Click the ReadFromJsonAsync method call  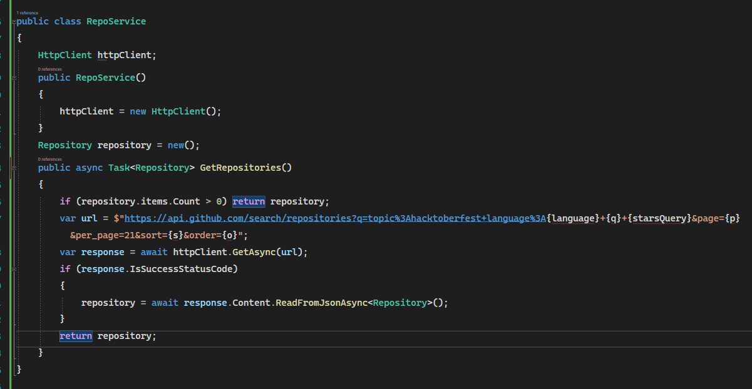(x=321, y=303)
